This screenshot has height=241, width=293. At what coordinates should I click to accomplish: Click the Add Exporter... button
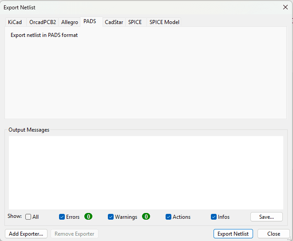(x=26, y=234)
